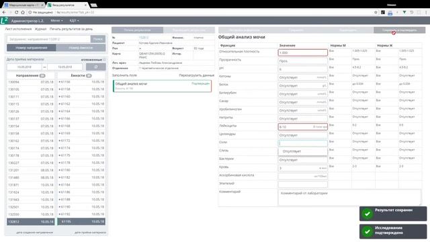The width and height of the screenshot is (430, 242).
Task: Bookmark this page with the star icon
Action: coord(376,12)
